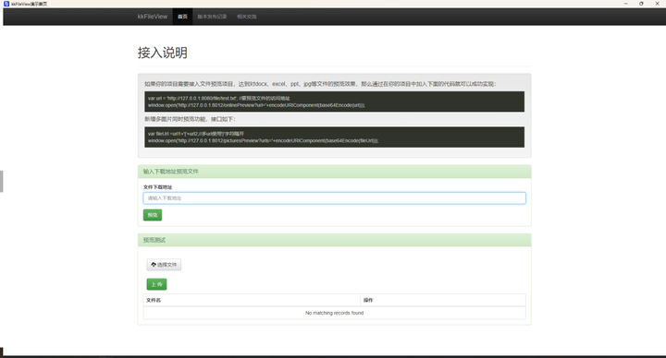This screenshot has height=358, width=666.
Task: Restore down the kkFileView window
Action: click(641, 4)
